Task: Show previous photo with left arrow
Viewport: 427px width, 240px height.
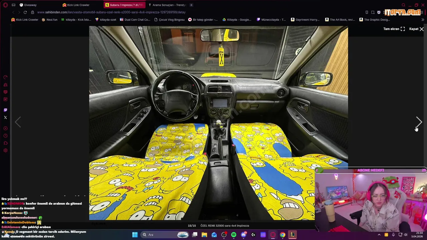Action: click(x=18, y=122)
